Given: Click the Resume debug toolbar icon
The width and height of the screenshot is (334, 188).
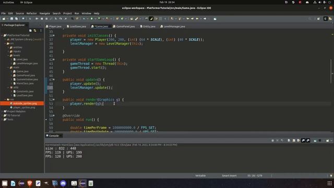Looking at the screenshot, I should coord(37,19).
